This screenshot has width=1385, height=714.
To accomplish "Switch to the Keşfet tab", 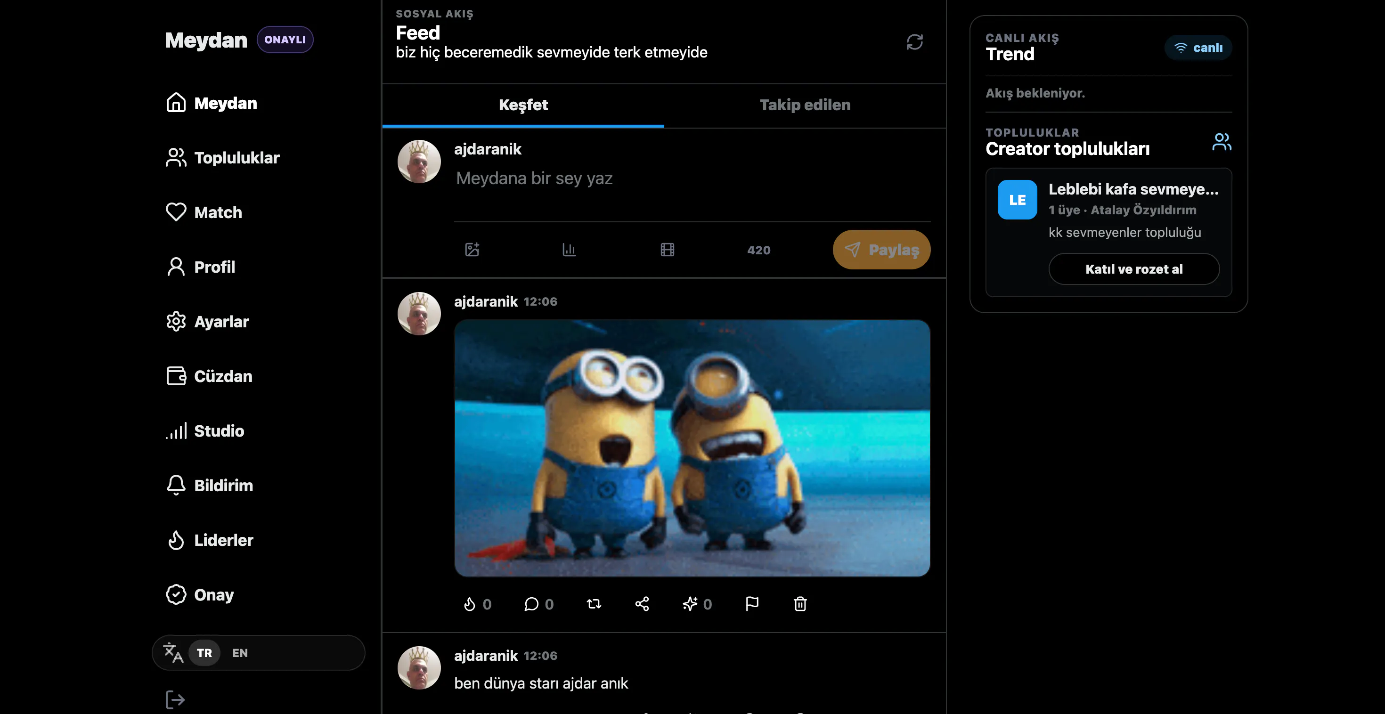I will [523, 105].
